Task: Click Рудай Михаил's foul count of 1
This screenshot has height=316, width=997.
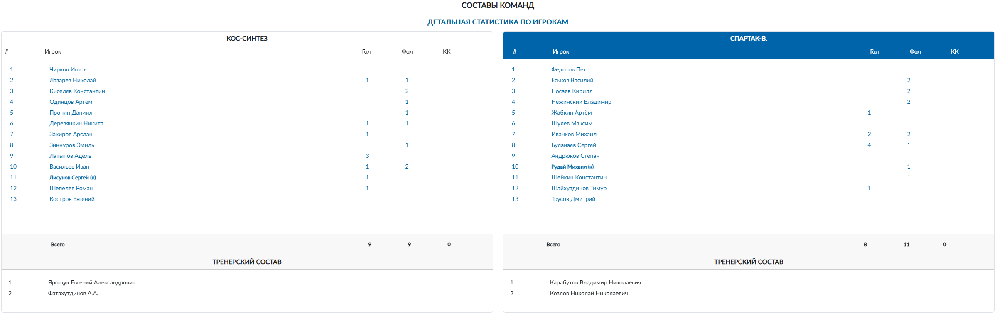Action: pos(909,167)
